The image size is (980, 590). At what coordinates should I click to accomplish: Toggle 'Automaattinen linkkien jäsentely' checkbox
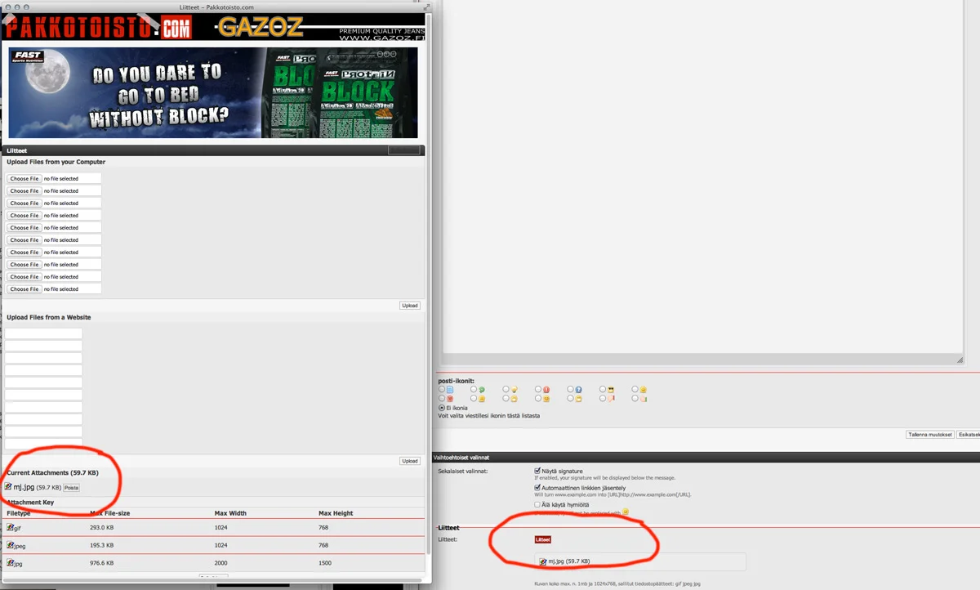click(x=537, y=488)
